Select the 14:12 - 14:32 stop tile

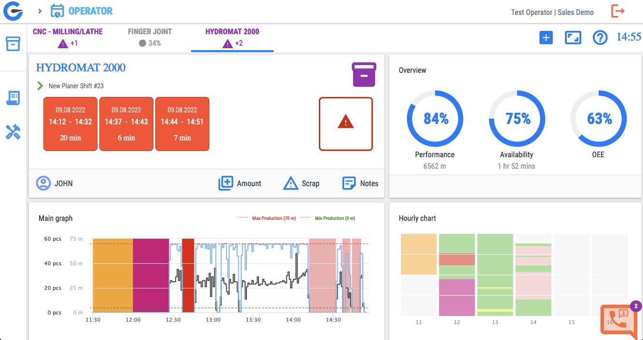coord(70,124)
